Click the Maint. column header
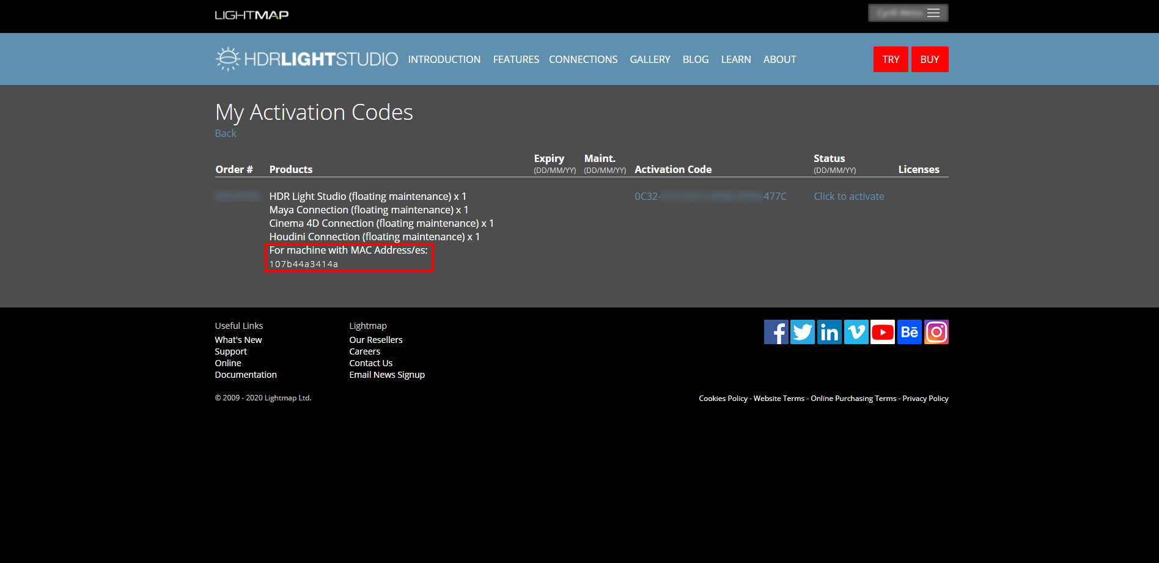 click(x=600, y=158)
